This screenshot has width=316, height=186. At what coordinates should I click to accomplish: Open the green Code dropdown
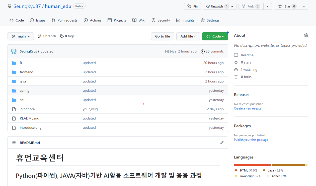point(215,36)
